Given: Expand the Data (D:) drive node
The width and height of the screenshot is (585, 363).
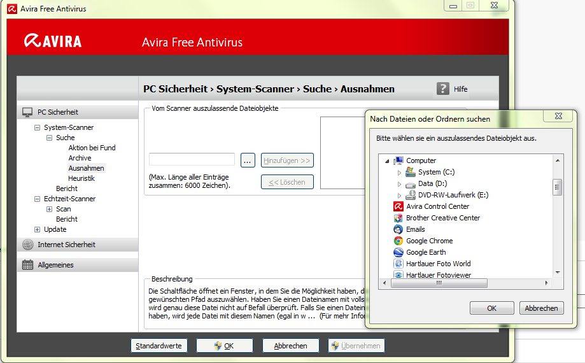Looking at the screenshot, I should point(399,184).
